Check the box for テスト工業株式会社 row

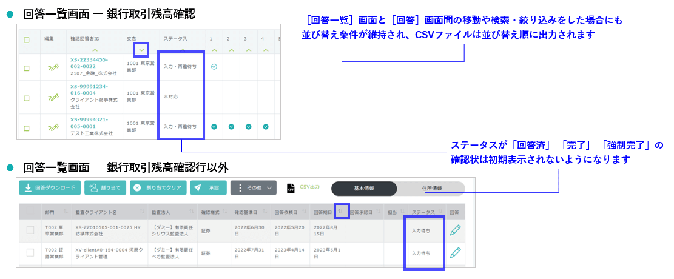27,127
